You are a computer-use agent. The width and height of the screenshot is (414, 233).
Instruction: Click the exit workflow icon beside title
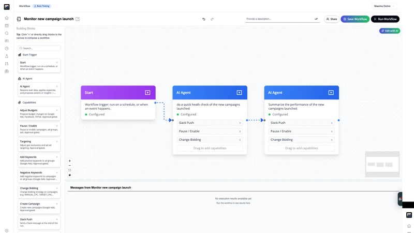pyautogui.click(x=19, y=19)
